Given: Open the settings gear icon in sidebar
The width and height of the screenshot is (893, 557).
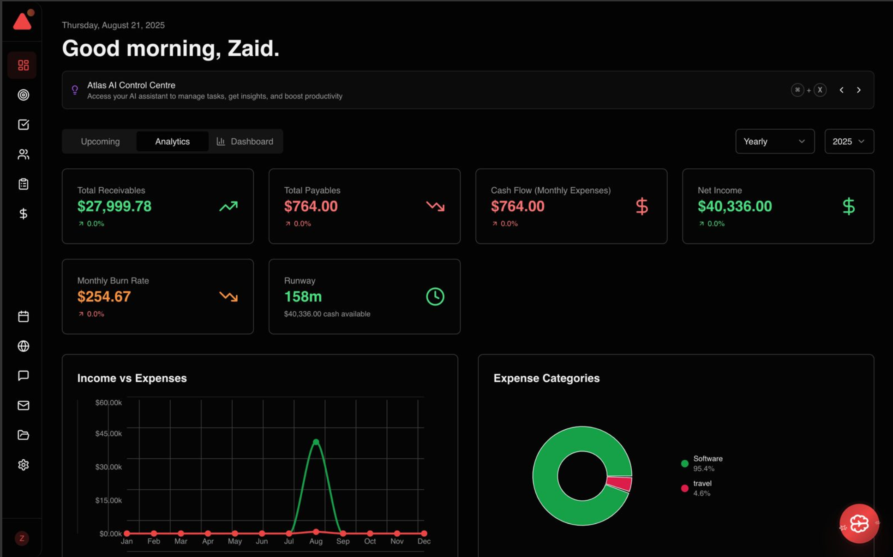Looking at the screenshot, I should click(x=23, y=465).
